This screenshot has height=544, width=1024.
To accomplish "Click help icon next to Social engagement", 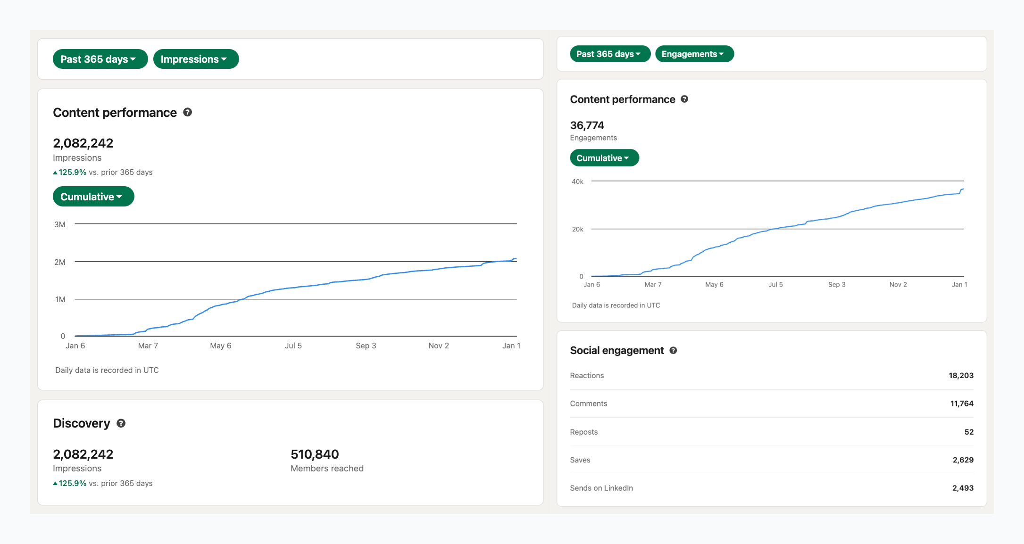I will click(673, 350).
